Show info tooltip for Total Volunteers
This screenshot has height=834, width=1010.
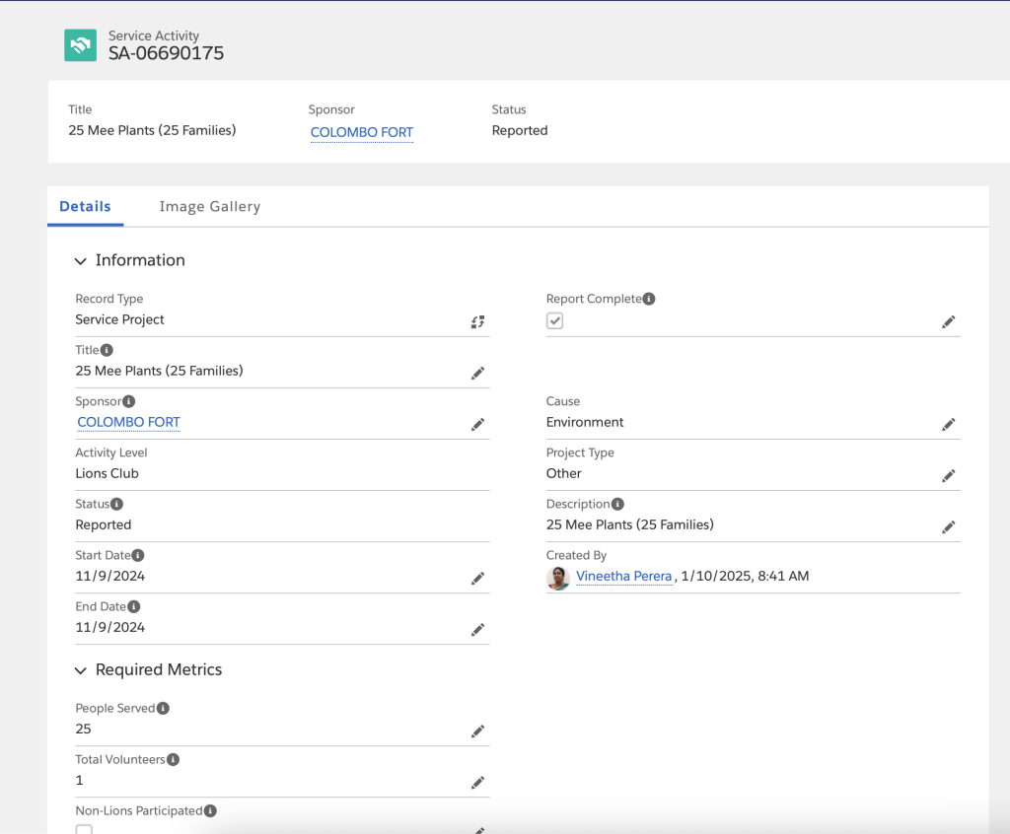[174, 759]
